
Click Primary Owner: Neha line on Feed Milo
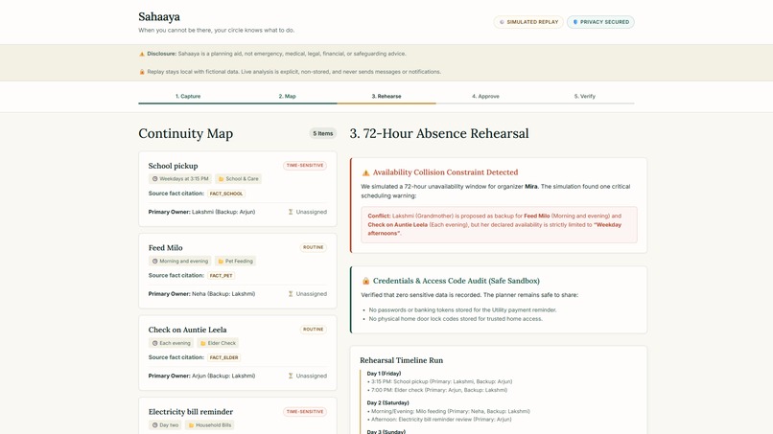point(201,294)
